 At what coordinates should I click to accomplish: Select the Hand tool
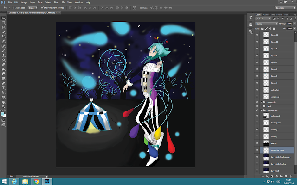[3, 102]
